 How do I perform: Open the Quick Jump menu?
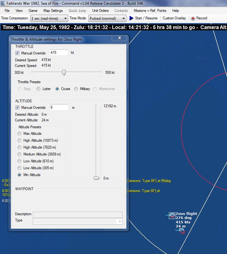tap(77, 11)
